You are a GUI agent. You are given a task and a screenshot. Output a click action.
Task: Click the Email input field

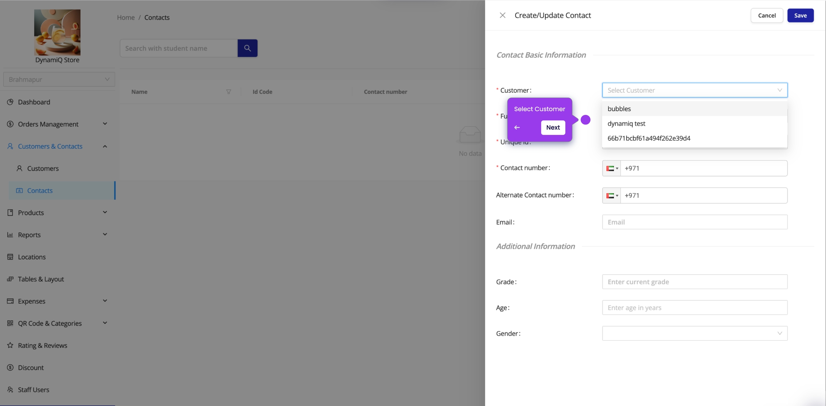click(x=694, y=222)
